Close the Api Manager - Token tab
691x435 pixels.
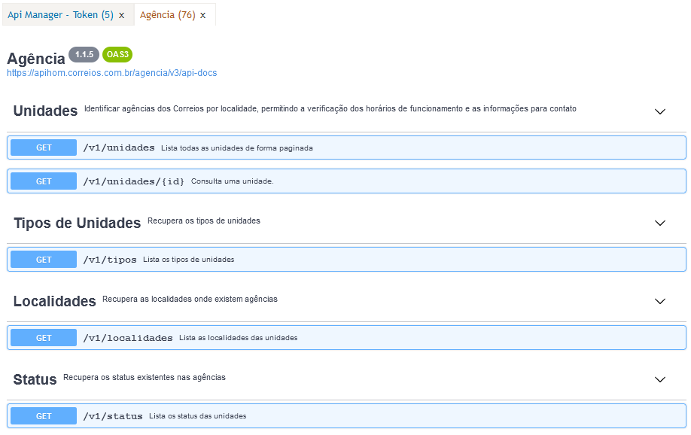(x=122, y=15)
